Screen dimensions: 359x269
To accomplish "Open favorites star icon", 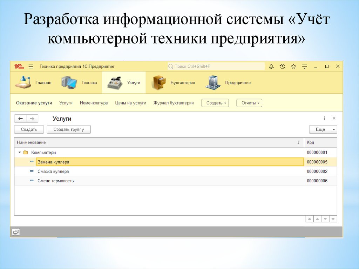I will [293, 66].
